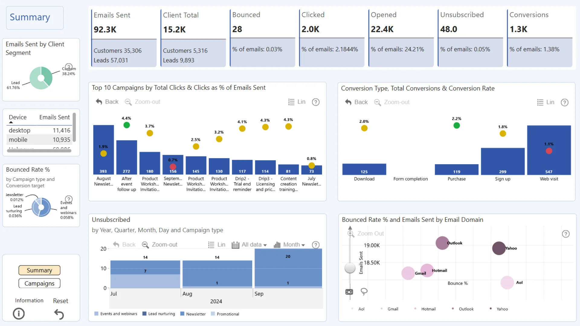580x326 pixels.
Task: Click the Hotmail entry in domain legend
Action: 425,309
